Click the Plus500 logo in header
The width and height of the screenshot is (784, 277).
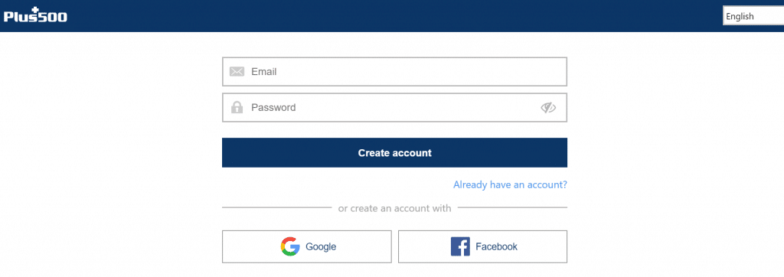[35, 15]
